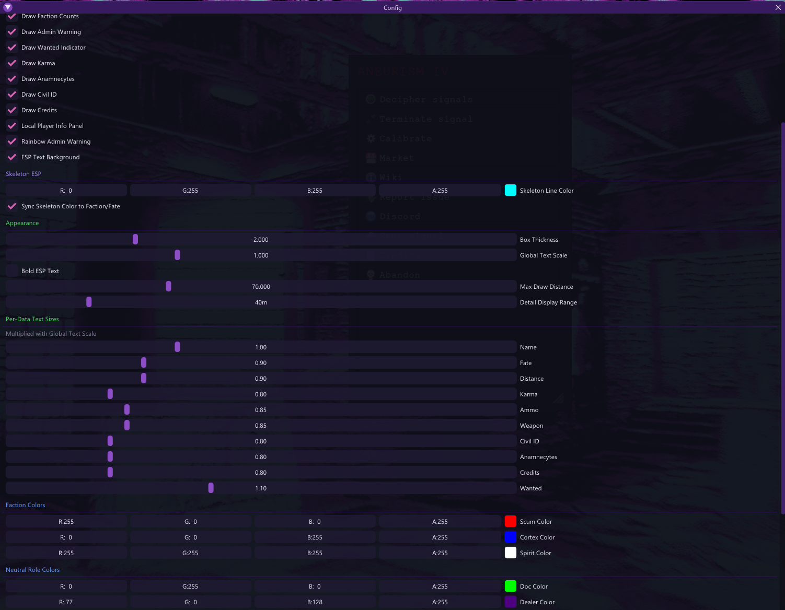785x610 pixels.
Task: Select the Cortex Color blue value field
Action: point(315,537)
